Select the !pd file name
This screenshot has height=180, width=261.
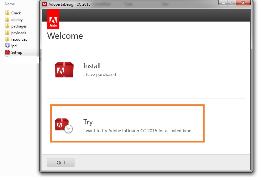coord(14,46)
